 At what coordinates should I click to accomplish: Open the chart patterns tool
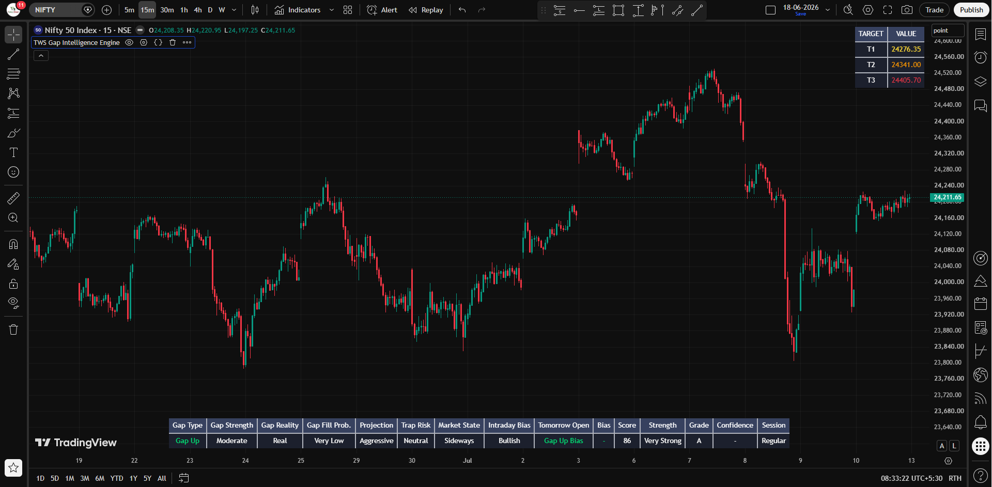13,93
